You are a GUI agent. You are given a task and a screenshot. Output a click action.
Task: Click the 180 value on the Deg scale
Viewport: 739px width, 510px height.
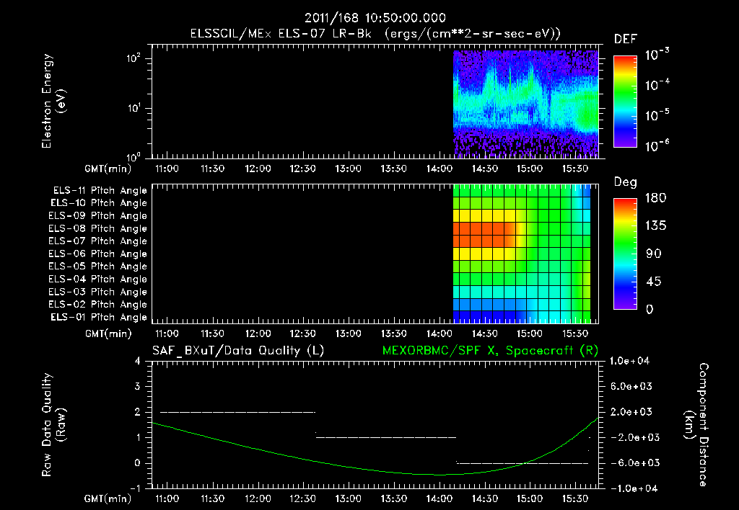tap(655, 198)
